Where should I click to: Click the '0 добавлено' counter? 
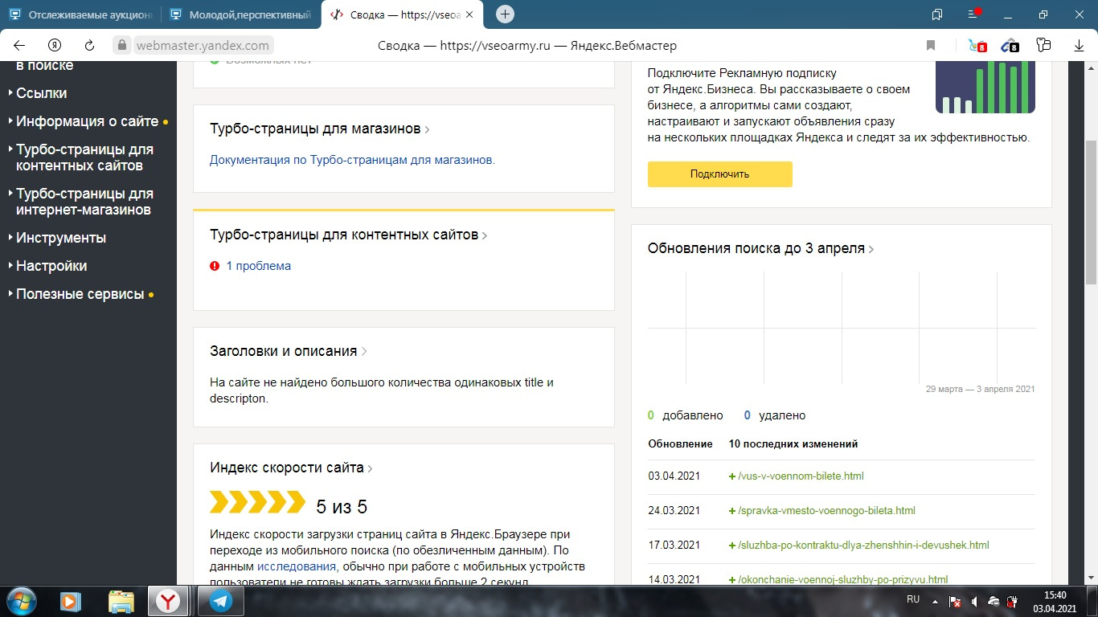686,415
